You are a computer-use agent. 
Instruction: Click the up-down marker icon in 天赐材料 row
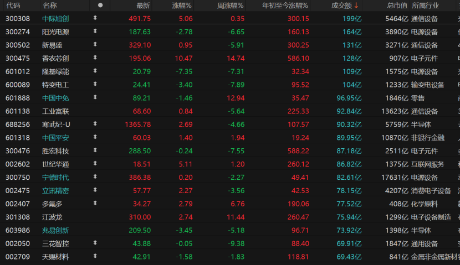point(95,256)
